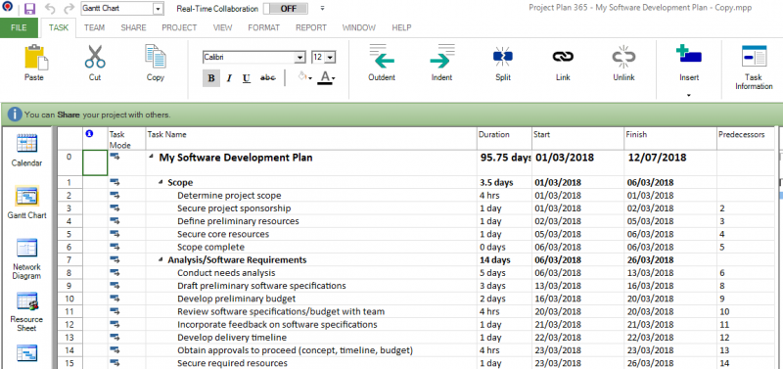The image size is (783, 369).
Task: Apply strikethrough formatting
Action: point(268,78)
